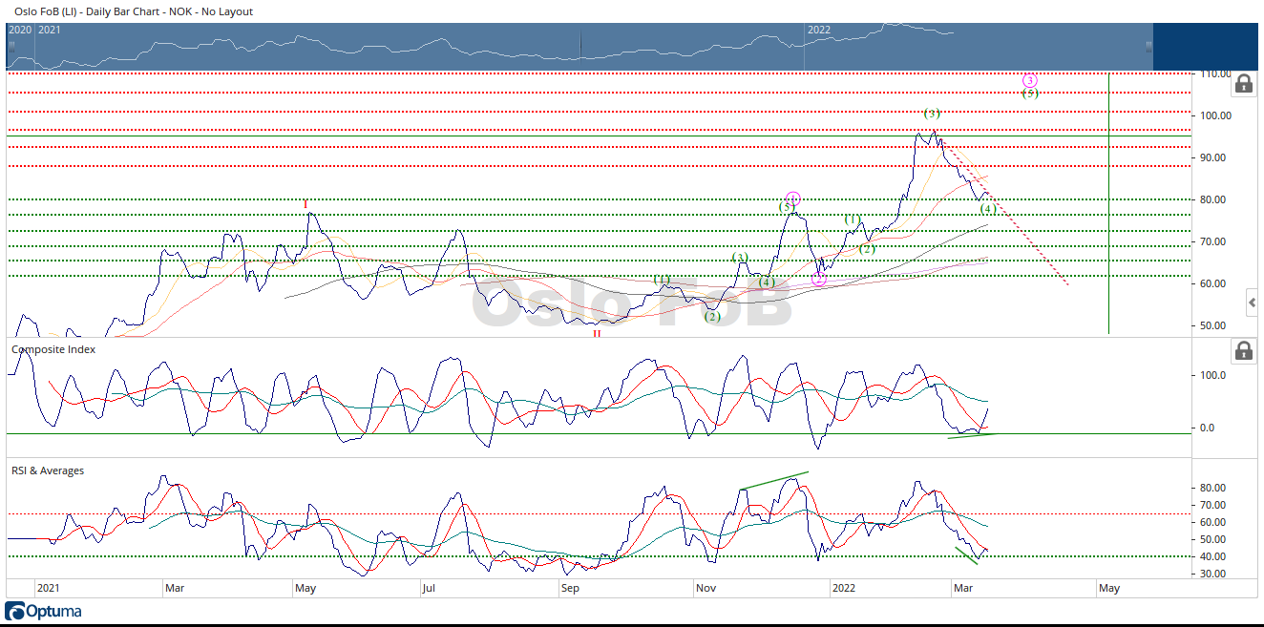Image resolution: width=1264 pixels, height=627 pixels.
Task: Grab the right handle of the navigator range
Action: tap(1148, 46)
